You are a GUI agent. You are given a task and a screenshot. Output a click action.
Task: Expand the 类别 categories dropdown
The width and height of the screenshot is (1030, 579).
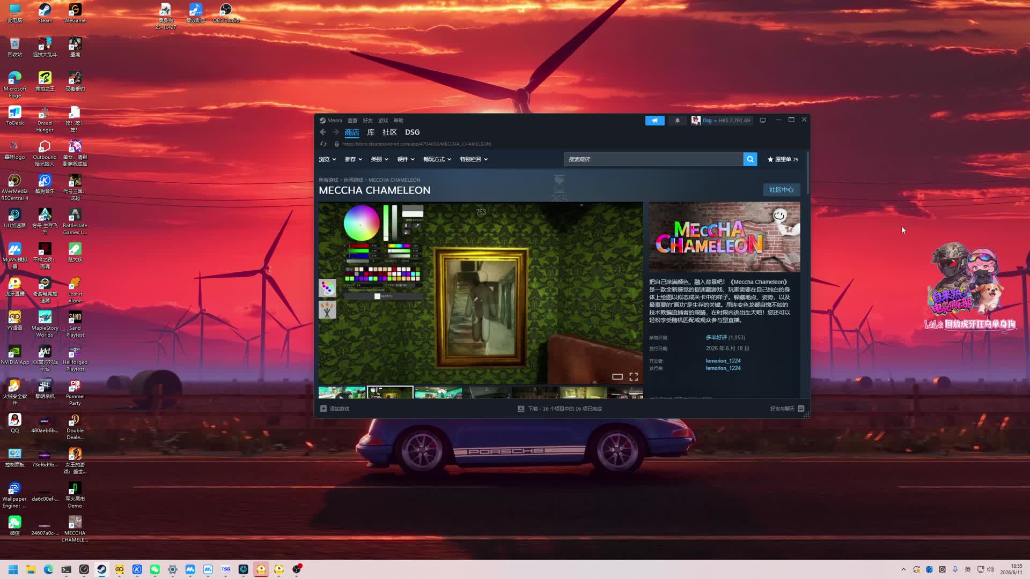point(380,159)
